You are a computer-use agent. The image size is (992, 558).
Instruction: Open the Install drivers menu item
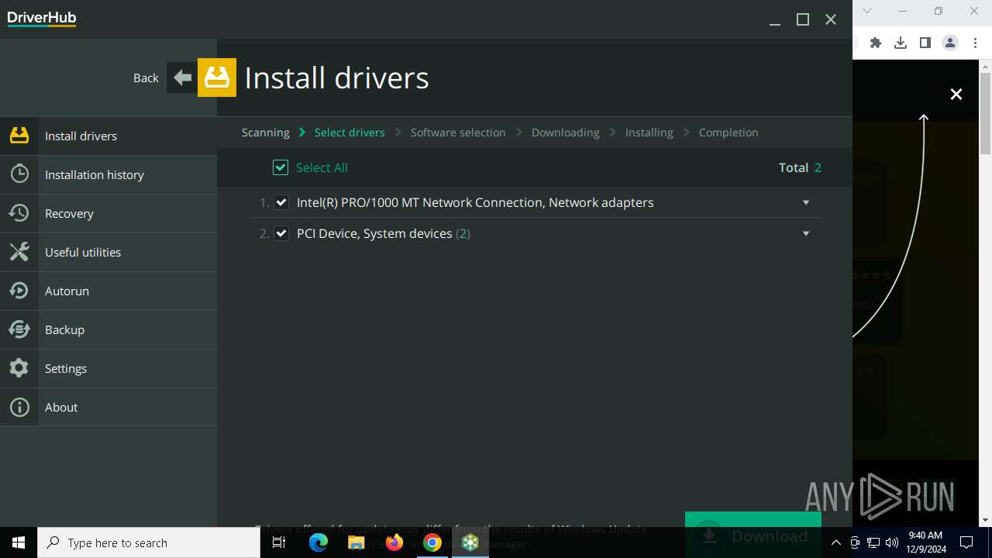[108, 136]
